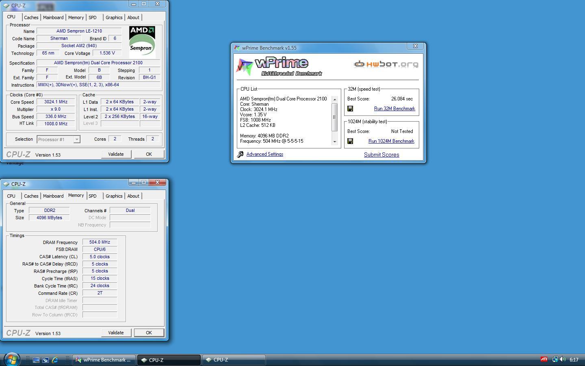Click the DRAM Frequency value 504.0 MHz
This screenshot has height=366, width=585.
tap(100, 242)
